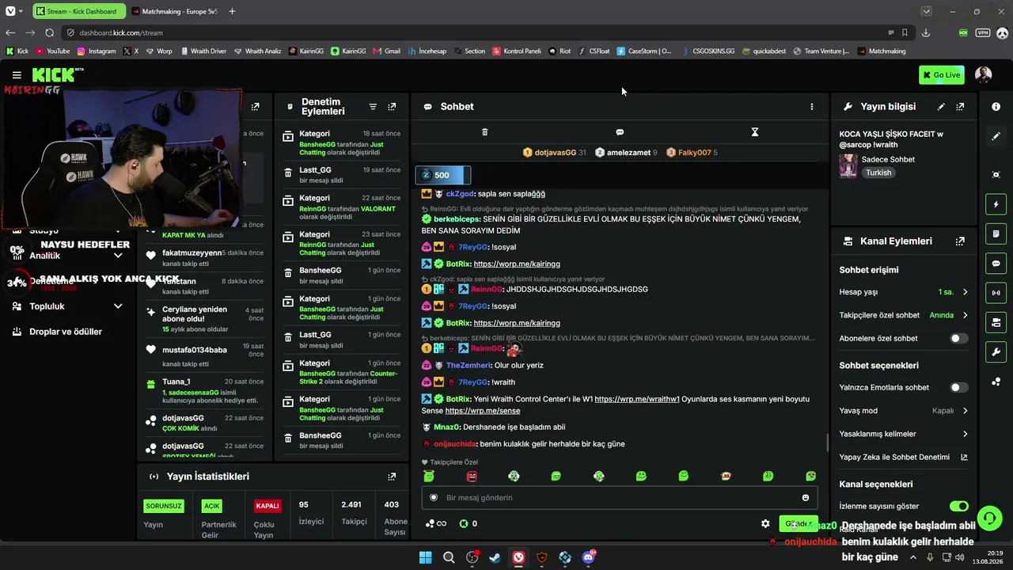1013x570 pixels.
Task: Click the chat icon in the right sidebar
Action: click(x=996, y=264)
